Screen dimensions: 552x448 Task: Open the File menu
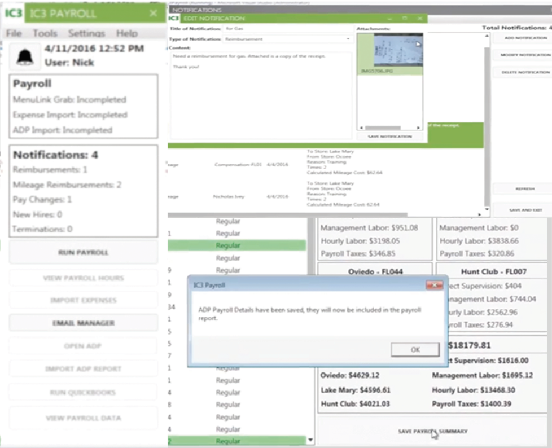point(14,33)
